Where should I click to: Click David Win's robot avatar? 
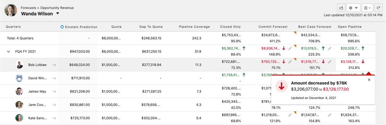pos(19,78)
